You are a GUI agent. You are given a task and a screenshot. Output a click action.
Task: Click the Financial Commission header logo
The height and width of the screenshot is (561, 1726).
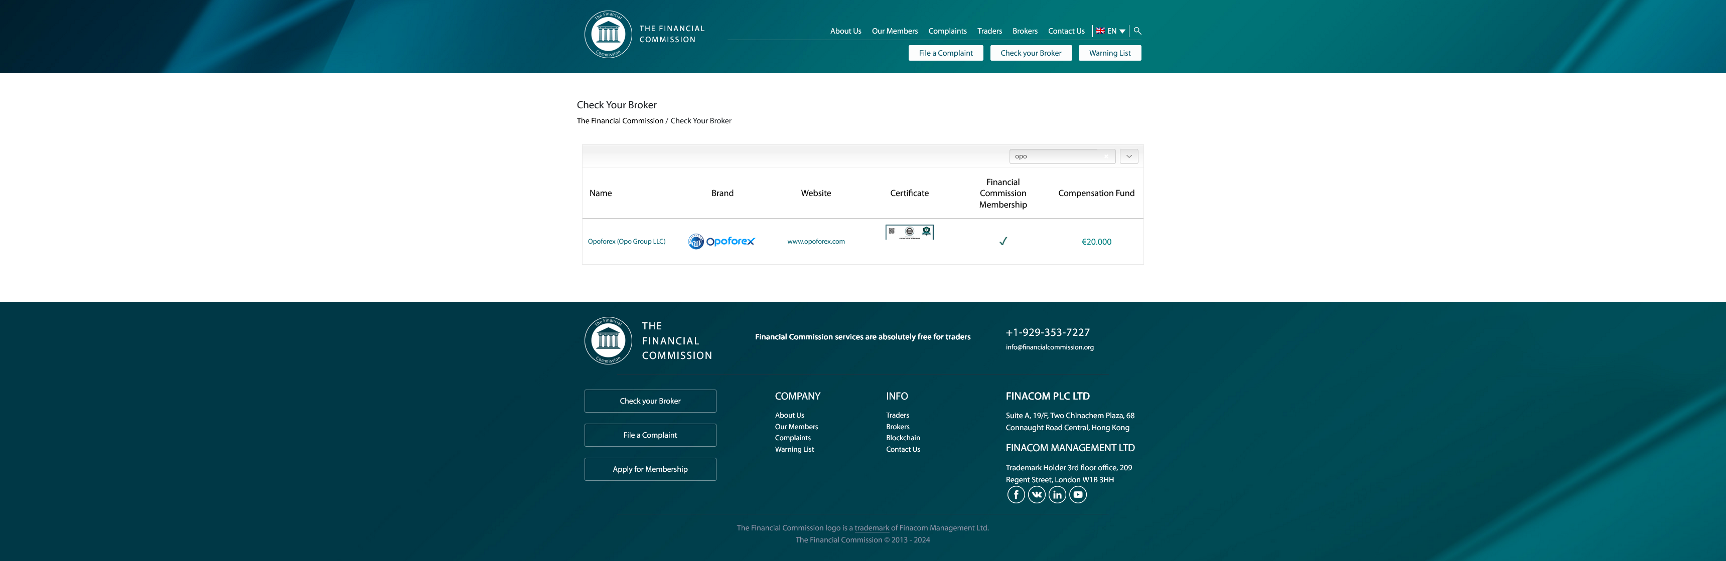608,34
